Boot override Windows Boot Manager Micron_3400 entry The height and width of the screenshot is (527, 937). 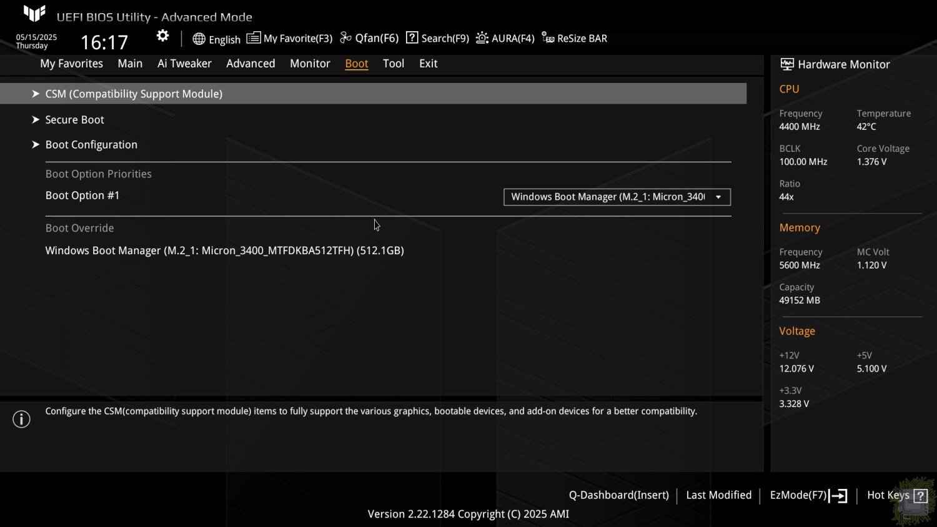coord(225,250)
